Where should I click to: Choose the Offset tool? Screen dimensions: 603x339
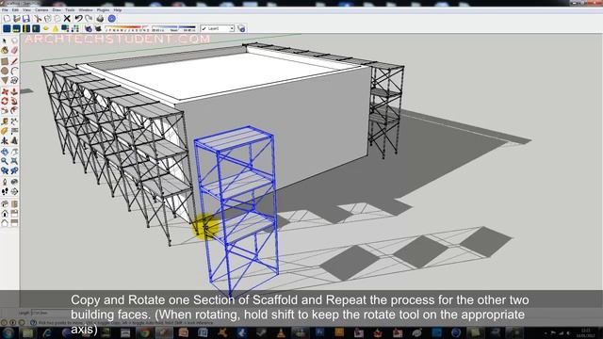14,111
